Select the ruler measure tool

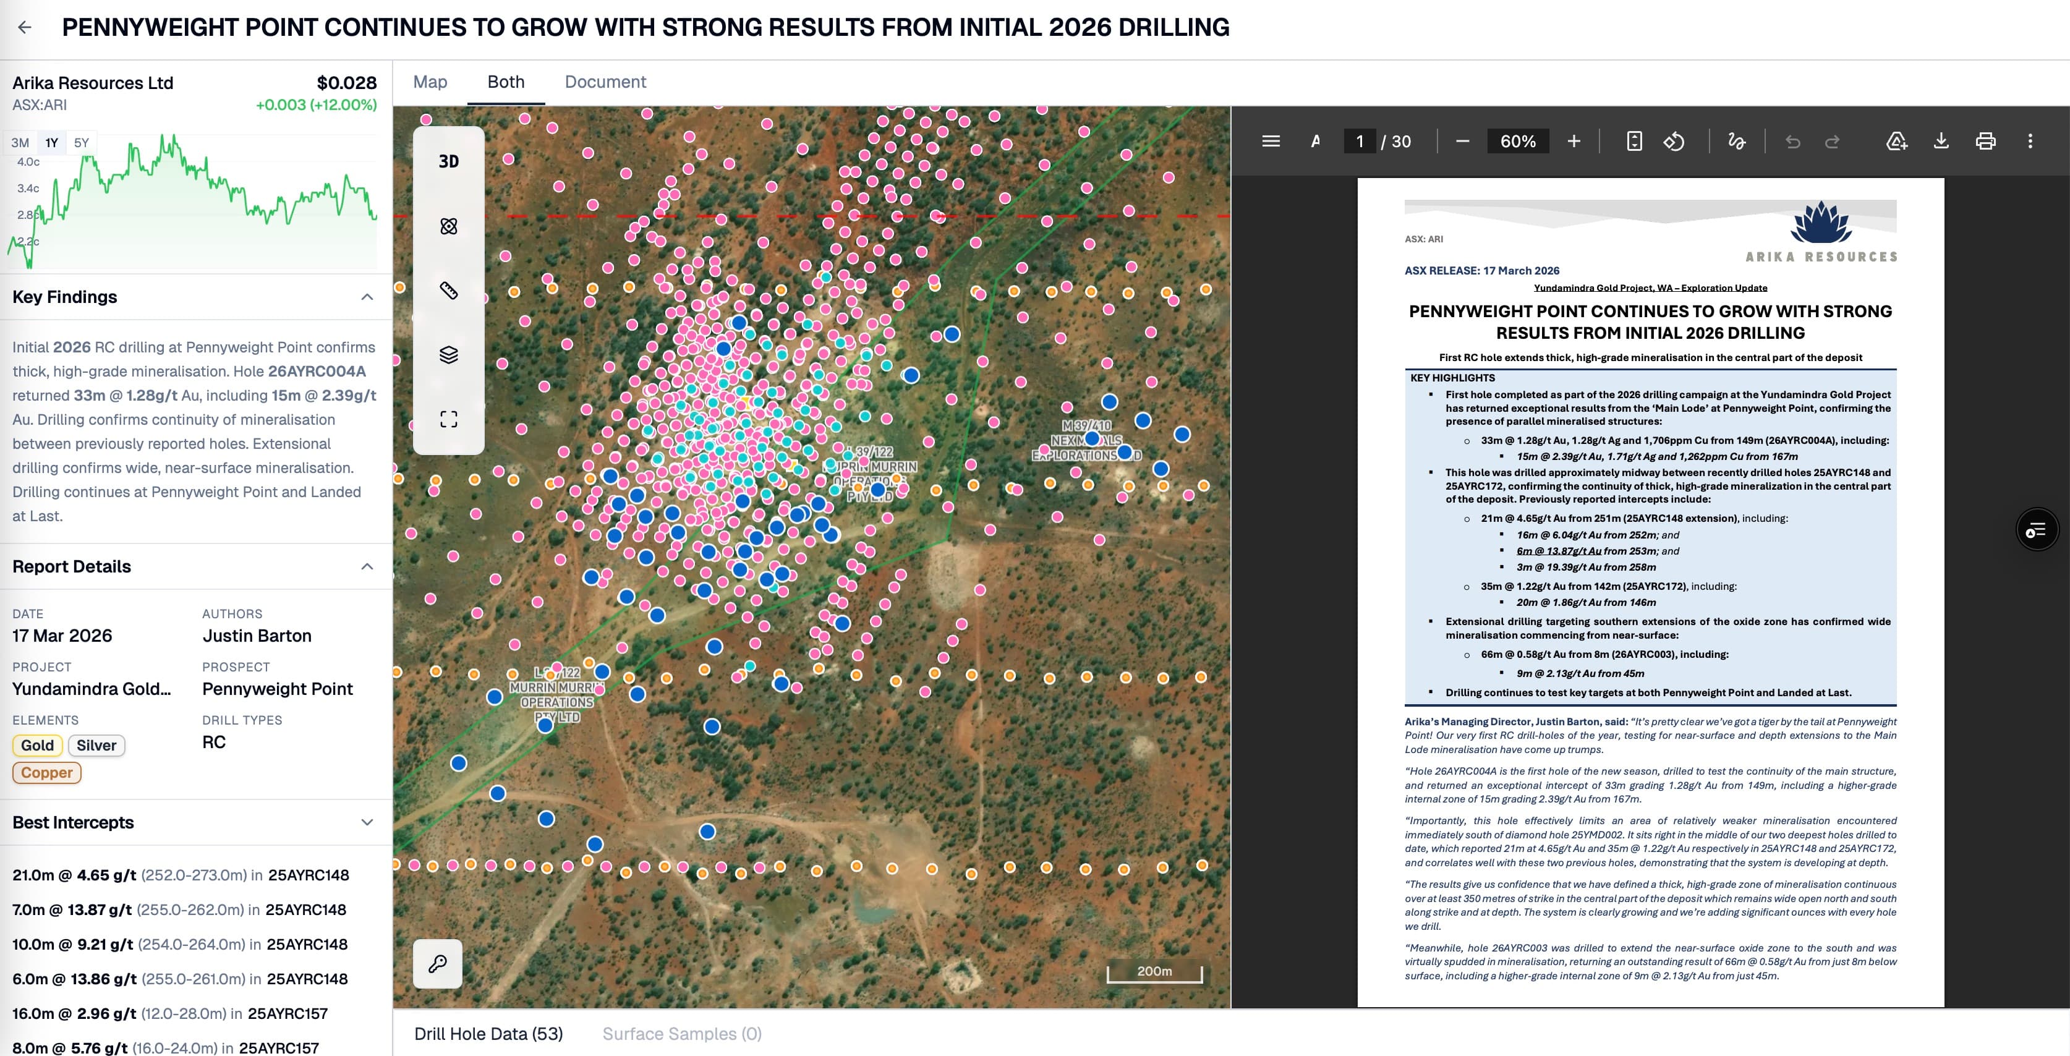point(448,290)
